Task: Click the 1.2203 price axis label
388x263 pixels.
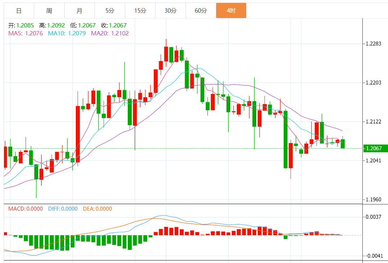Action: 374,83
